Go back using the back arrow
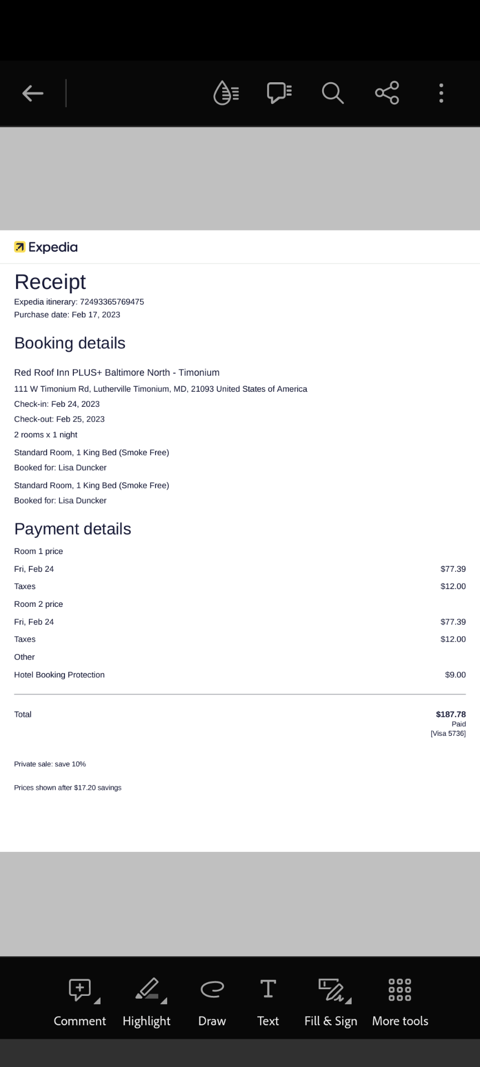Image resolution: width=480 pixels, height=1067 pixels. point(33,93)
